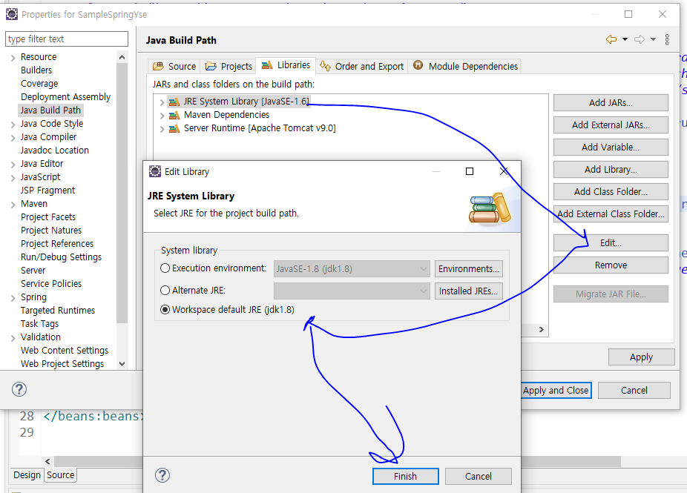Switch editor to Source tab at bottom
This screenshot has height=493, width=687.
coord(60,475)
